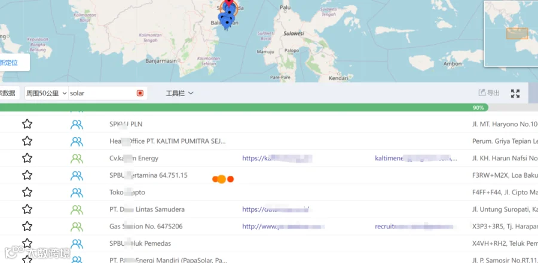This screenshot has width=538, height=263.
Task: Open the Cv.kaltim Energy website link
Action: (277, 158)
